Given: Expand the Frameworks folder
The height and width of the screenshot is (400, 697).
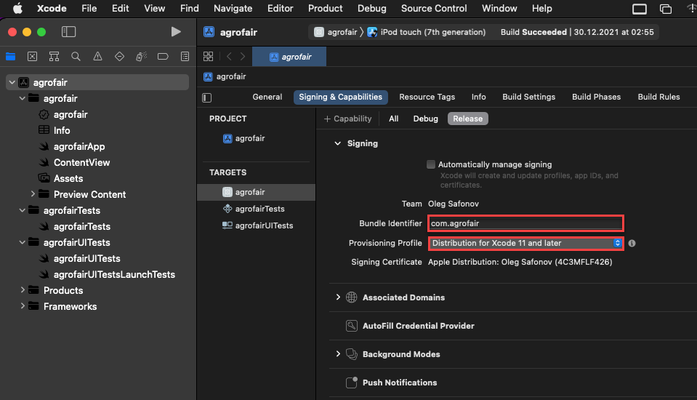Looking at the screenshot, I should [23, 305].
